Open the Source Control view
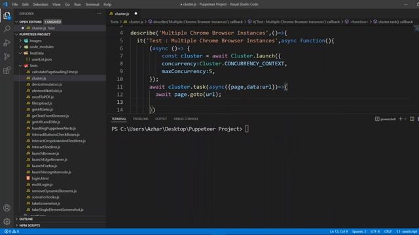 tap(7, 56)
